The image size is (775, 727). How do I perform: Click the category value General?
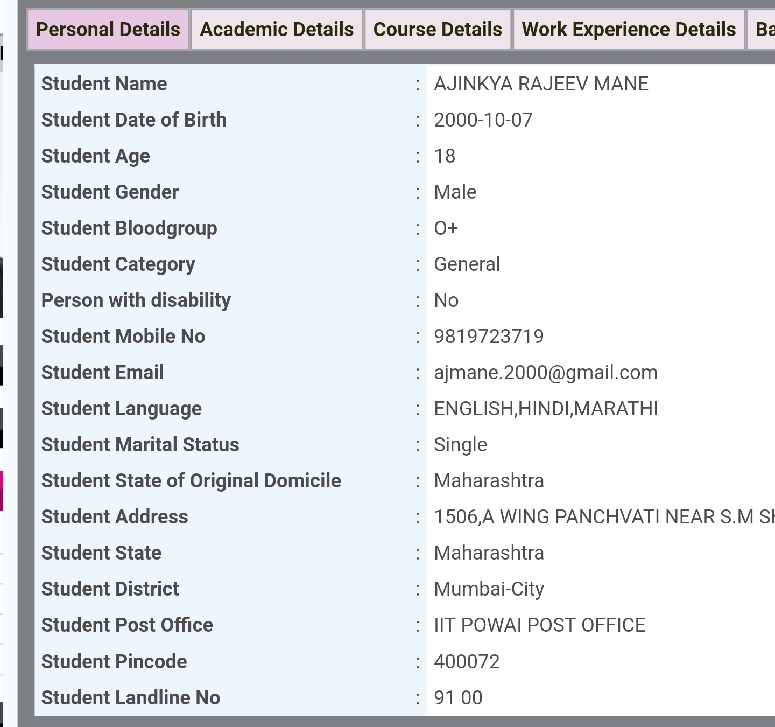point(467,264)
